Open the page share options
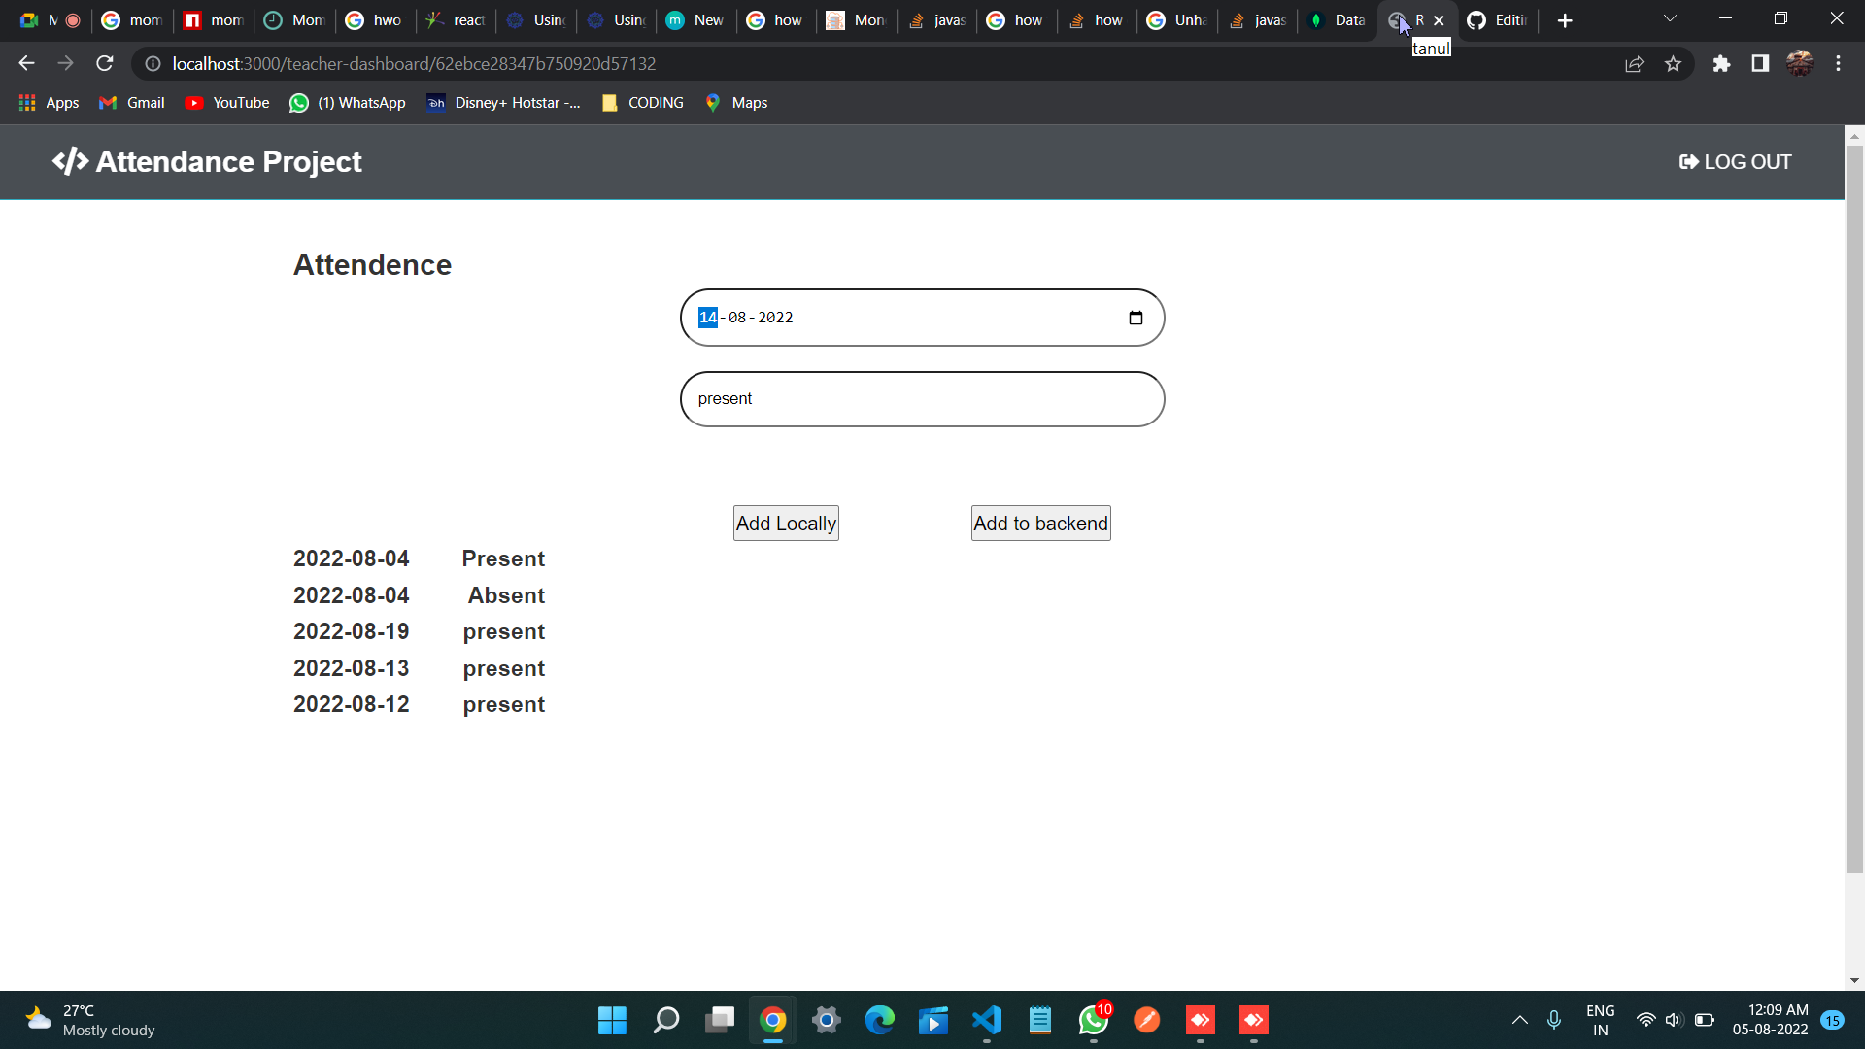Image resolution: width=1865 pixels, height=1049 pixels. 1635,63
